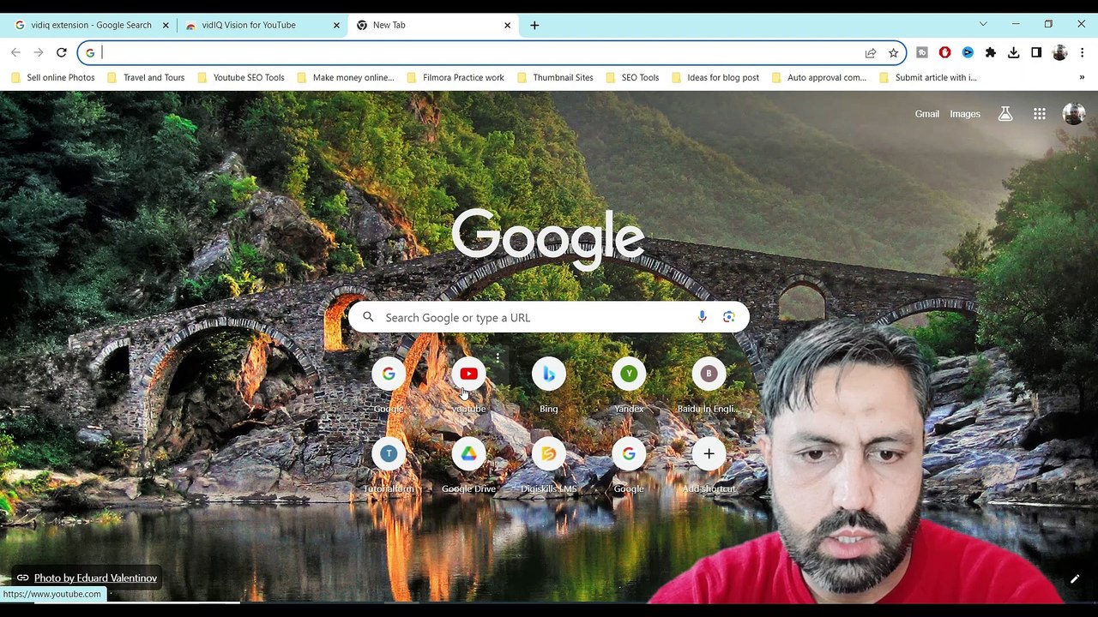Switch to vidiq extension Google Search tab

(91, 25)
